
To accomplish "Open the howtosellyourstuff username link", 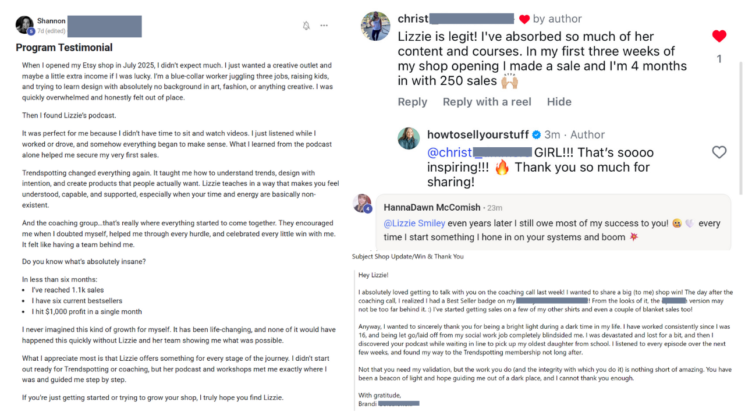I will 477,134.
